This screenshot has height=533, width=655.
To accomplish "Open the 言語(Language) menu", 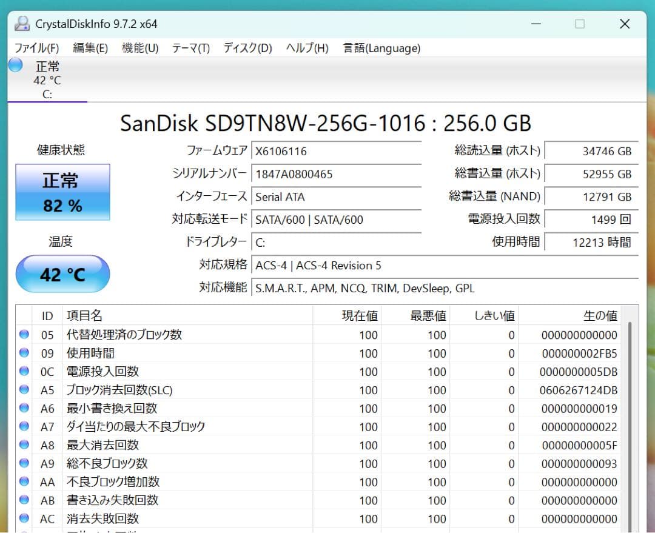I will point(382,48).
